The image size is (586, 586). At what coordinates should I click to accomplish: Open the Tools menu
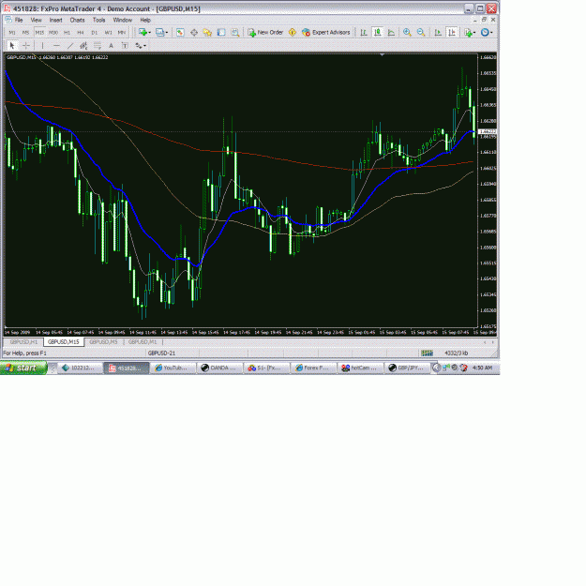click(98, 20)
